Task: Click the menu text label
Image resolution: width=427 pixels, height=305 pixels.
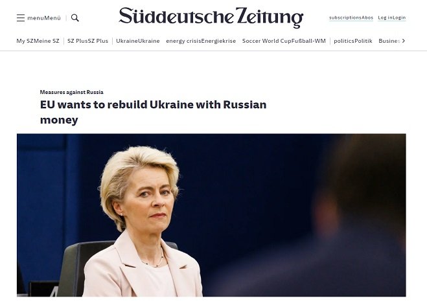Action: point(44,18)
